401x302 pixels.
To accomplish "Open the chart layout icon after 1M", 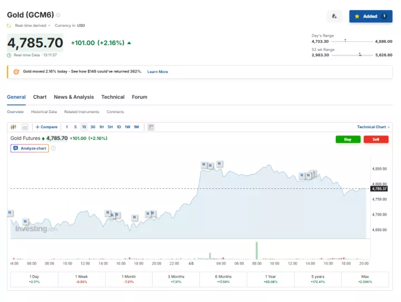I will [151, 127].
